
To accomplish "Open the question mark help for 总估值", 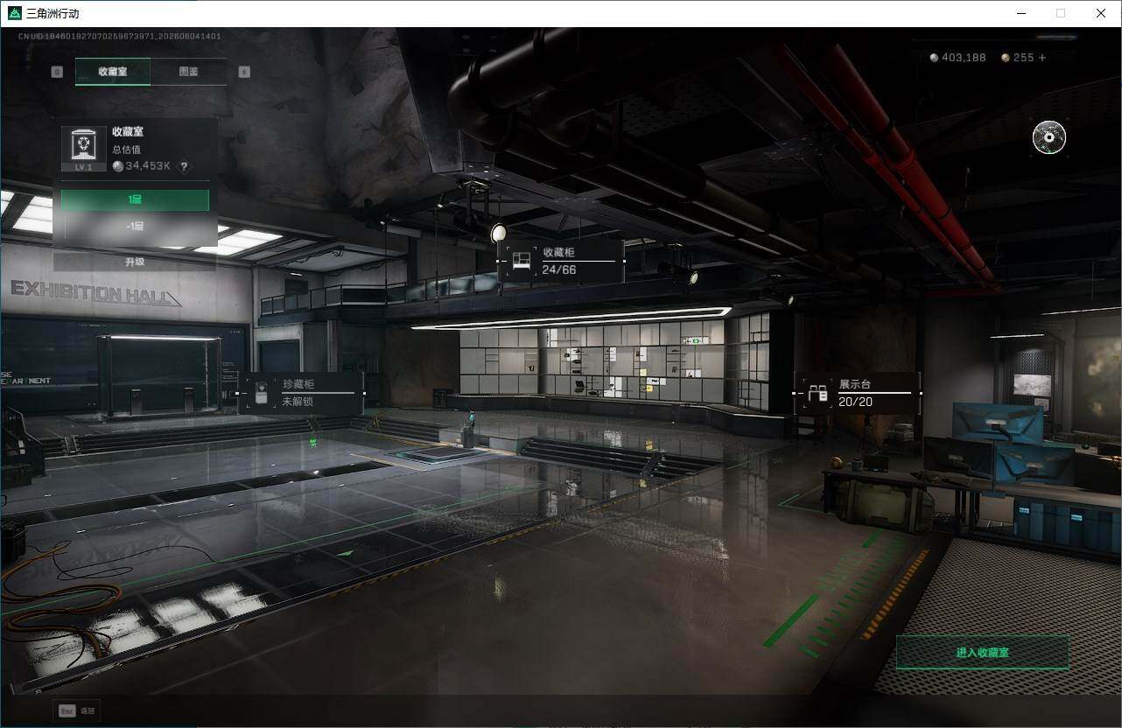I will [x=184, y=166].
